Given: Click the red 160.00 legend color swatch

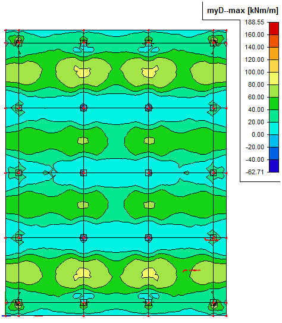Looking at the screenshot, I should (x=274, y=29).
